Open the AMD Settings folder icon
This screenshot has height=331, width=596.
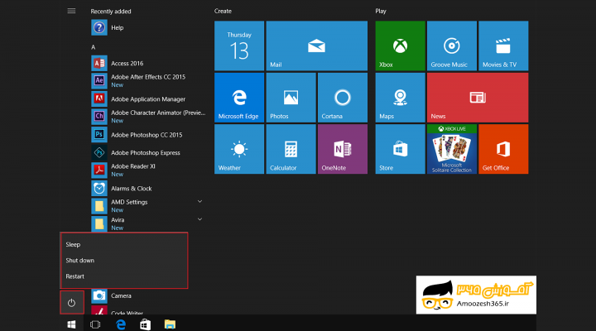(99, 206)
